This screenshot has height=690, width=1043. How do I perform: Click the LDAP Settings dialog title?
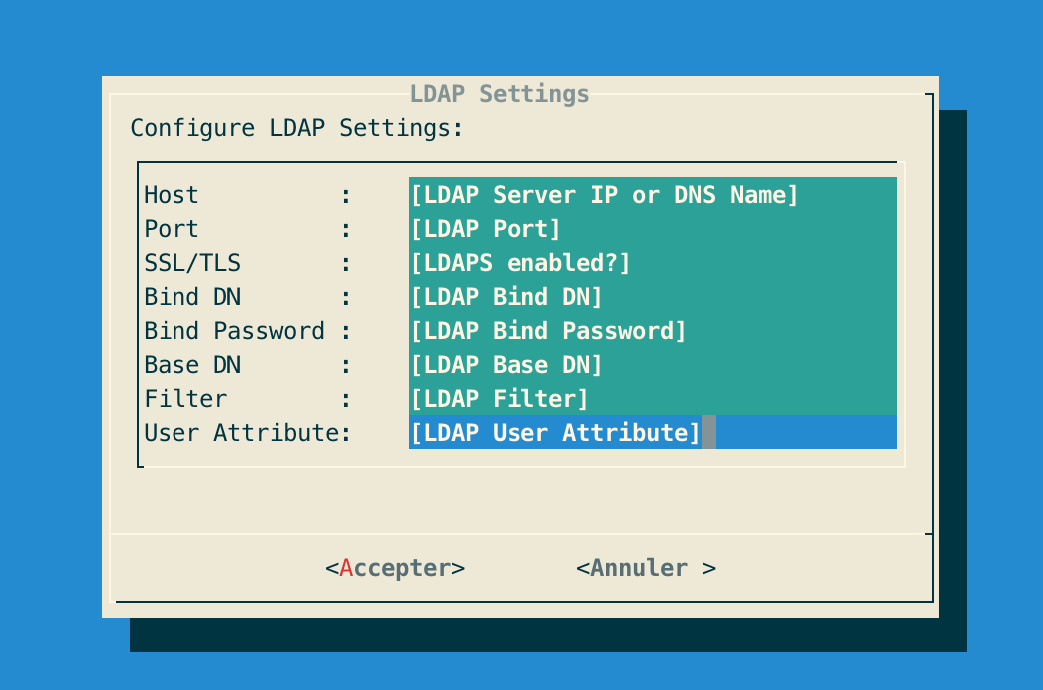(500, 94)
